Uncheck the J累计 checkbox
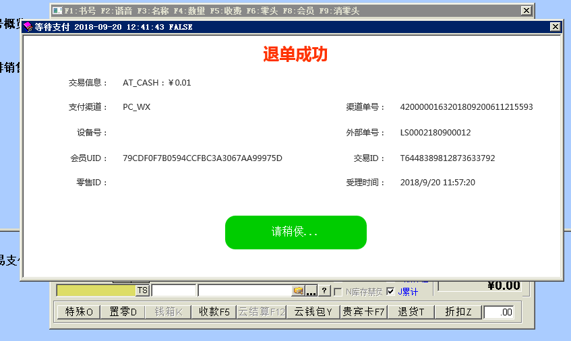This screenshot has height=341, width=571. pyautogui.click(x=390, y=292)
